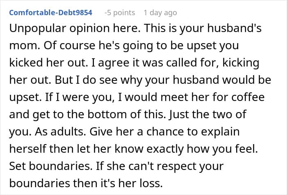Click the text "Give her a chance to explain"
Screen dimensions: 287x195
tap(164, 131)
